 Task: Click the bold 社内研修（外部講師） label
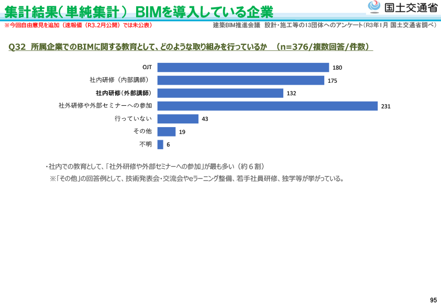click(123, 93)
